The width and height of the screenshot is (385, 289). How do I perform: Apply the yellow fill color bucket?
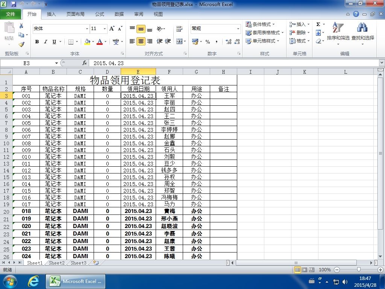point(87,41)
